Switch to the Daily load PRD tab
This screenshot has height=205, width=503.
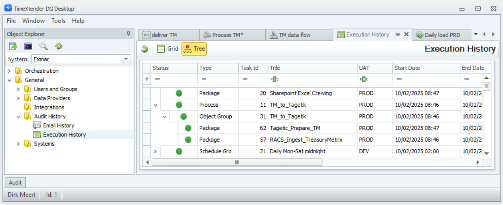click(442, 35)
